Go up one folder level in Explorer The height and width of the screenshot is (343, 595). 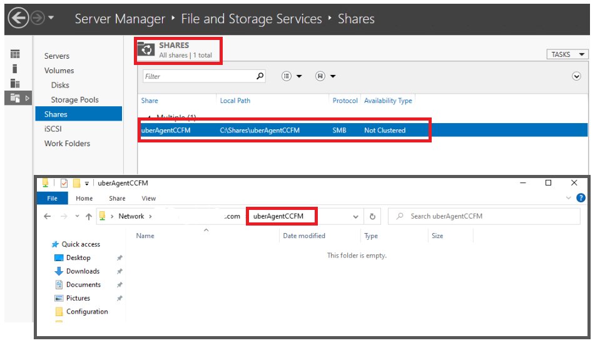88,216
